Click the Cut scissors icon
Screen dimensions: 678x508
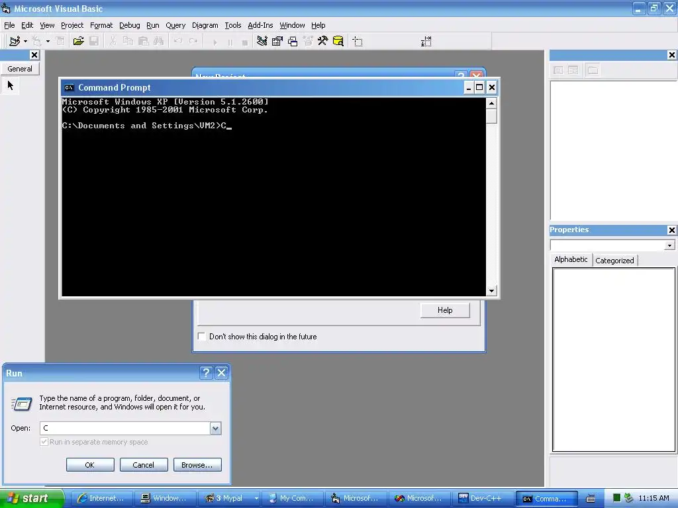[113, 42]
